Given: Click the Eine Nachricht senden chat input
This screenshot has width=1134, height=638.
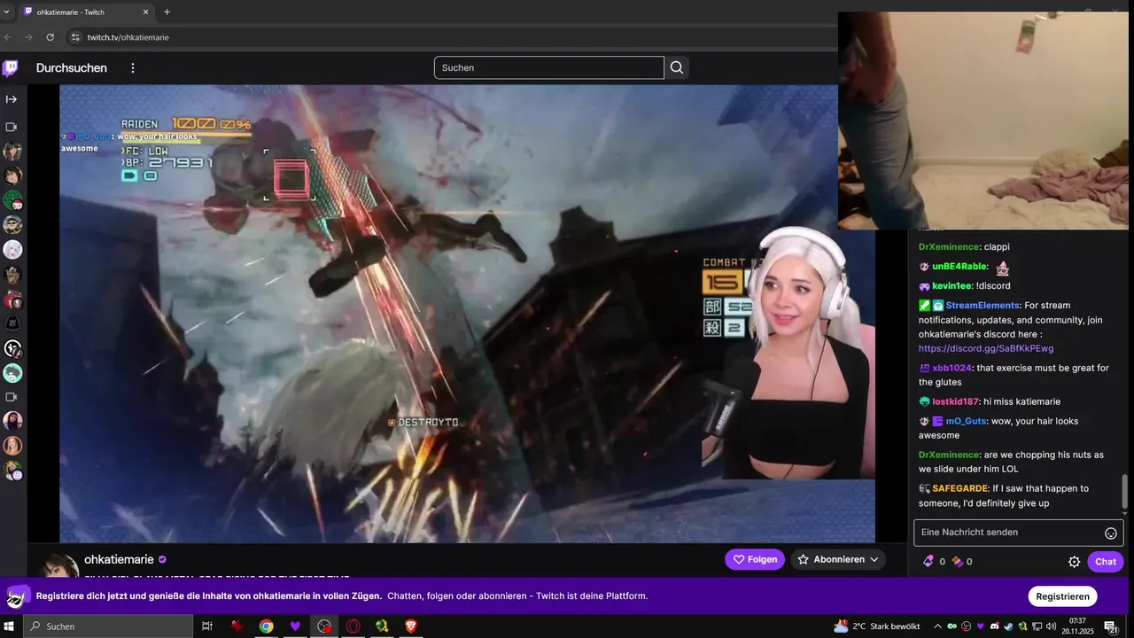Looking at the screenshot, I should click(1019, 533).
